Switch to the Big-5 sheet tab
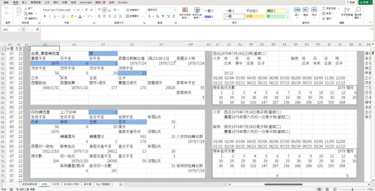This screenshot has width=375, height=191. 103,184
